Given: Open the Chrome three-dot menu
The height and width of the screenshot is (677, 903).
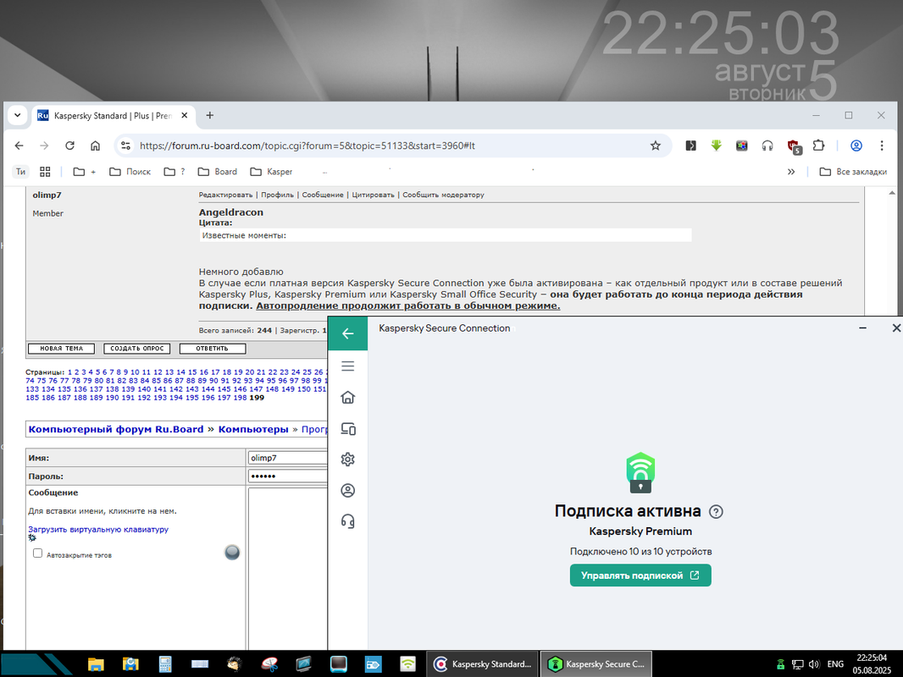Looking at the screenshot, I should pyautogui.click(x=882, y=146).
